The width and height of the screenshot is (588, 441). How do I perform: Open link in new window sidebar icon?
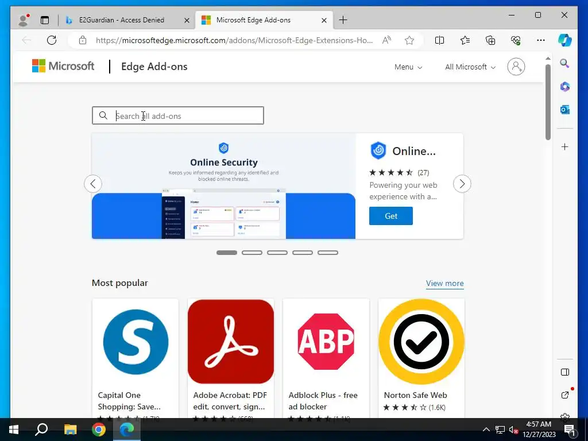click(x=565, y=395)
